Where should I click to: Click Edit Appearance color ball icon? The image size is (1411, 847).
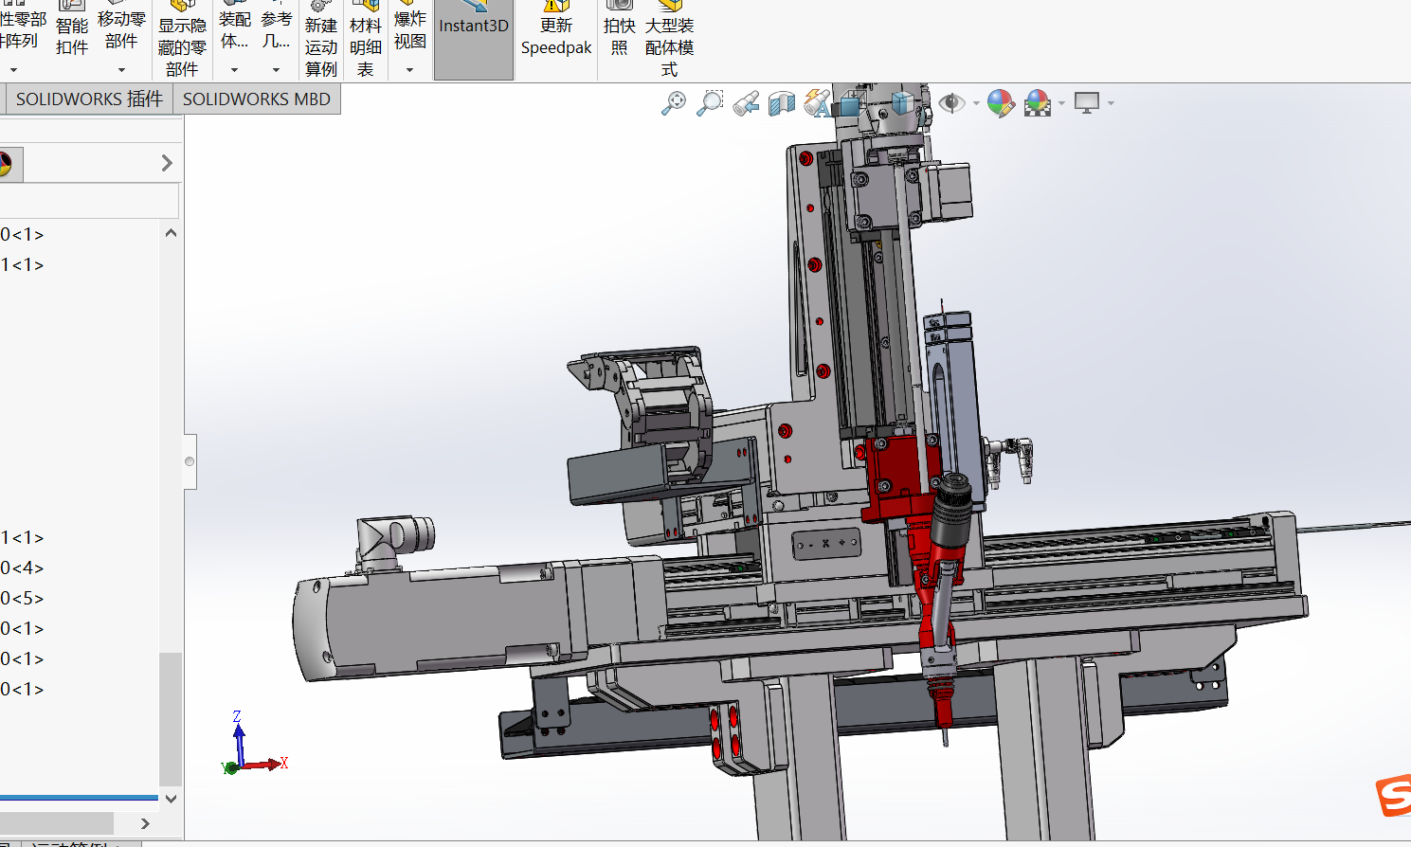1001,103
